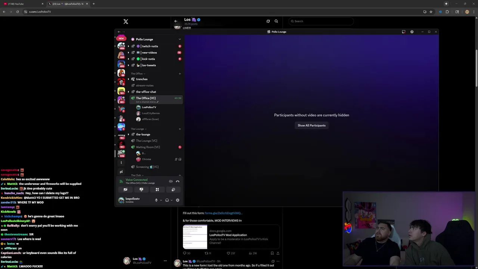Click the back arrow on Los profile
478x269 pixels.
tap(176, 21)
